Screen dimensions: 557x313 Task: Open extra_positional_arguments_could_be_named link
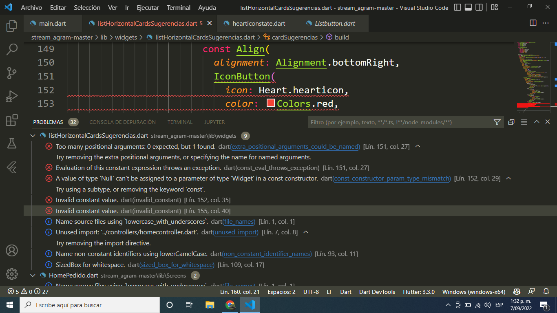[x=295, y=147]
